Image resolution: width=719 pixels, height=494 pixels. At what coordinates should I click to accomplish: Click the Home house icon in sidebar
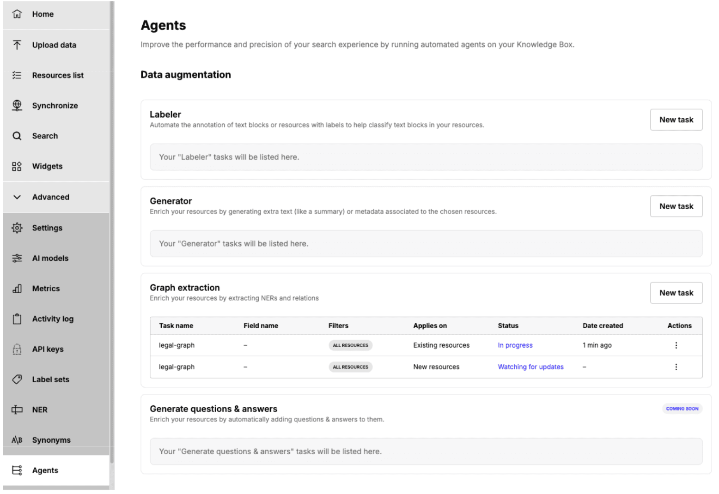click(x=17, y=14)
